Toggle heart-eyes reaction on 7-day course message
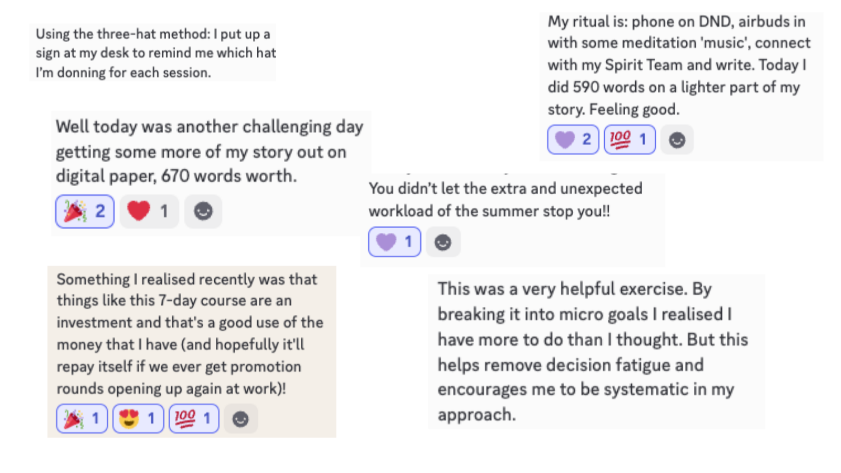 click(138, 418)
